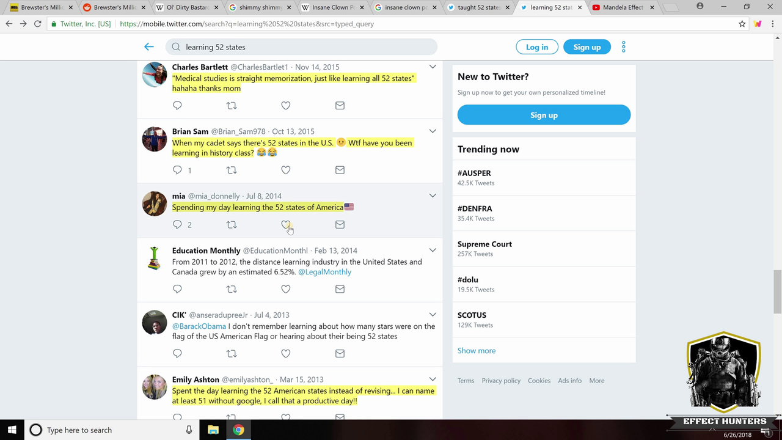Image resolution: width=782 pixels, height=440 pixels.
Task: Like mia's tweet about 52 states
Action: [285, 225]
